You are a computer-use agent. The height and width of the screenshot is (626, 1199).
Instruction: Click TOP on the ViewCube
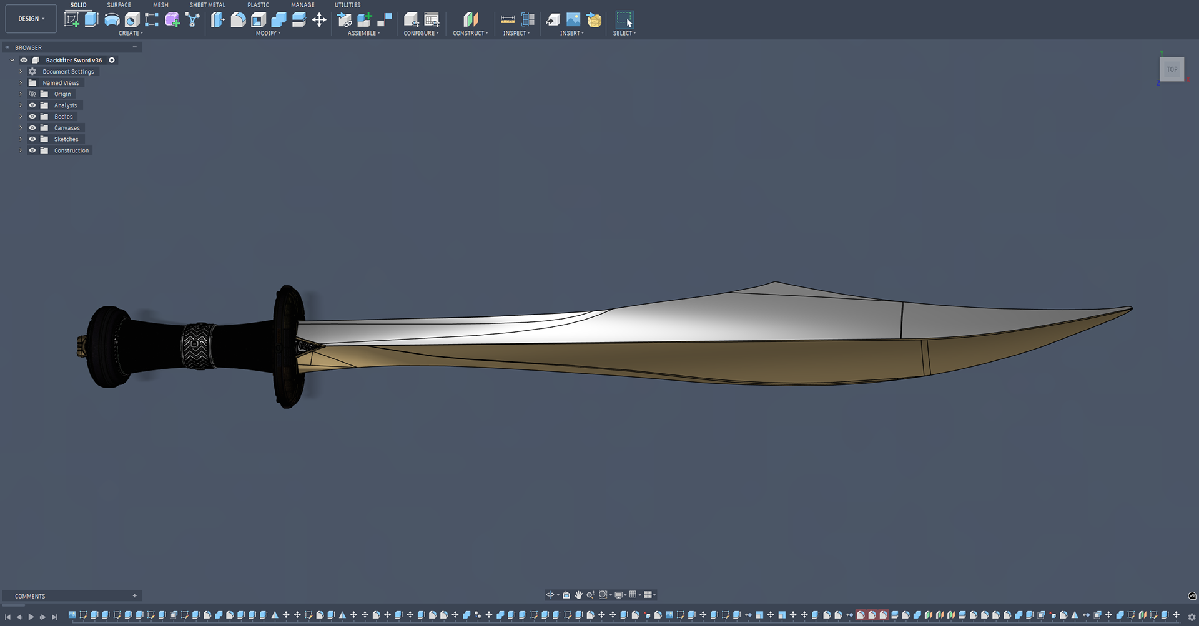[1172, 69]
